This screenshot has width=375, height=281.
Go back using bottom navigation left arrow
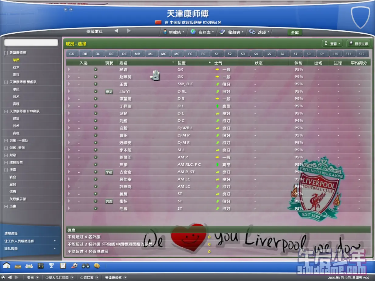point(10,277)
